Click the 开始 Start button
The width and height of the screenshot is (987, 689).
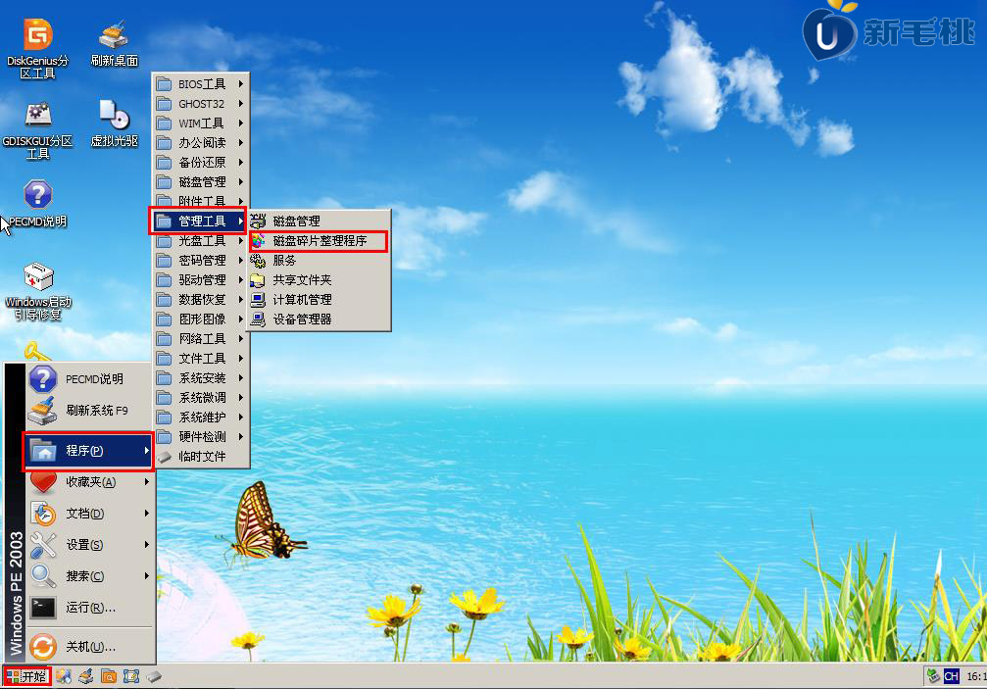(x=26, y=676)
